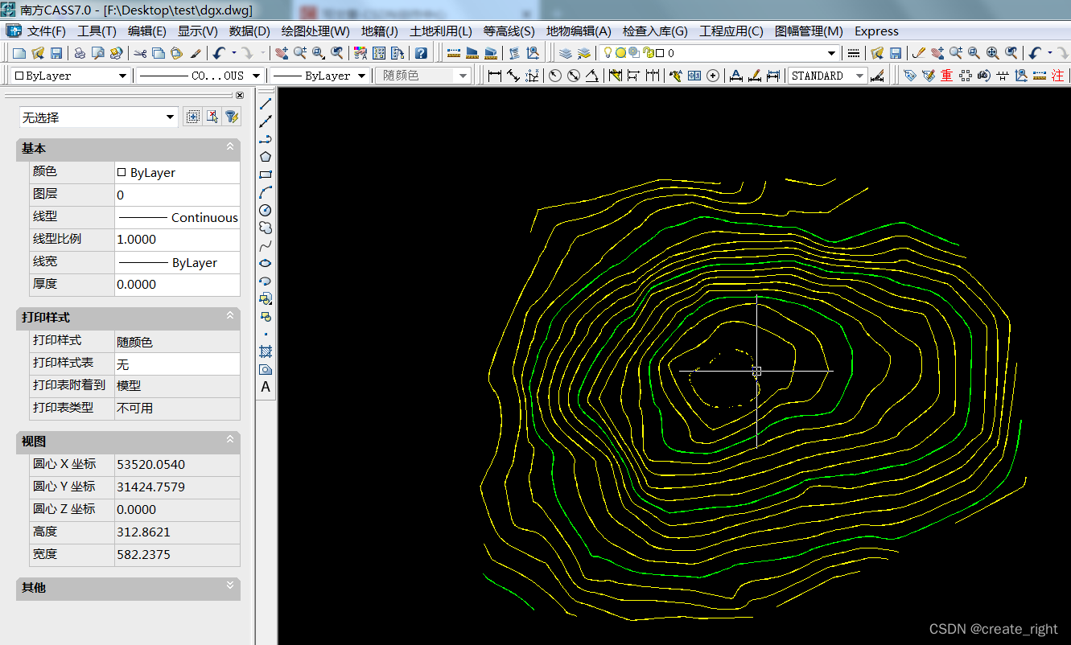Open the 图幅管理(M) menu

pyautogui.click(x=809, y=31)
